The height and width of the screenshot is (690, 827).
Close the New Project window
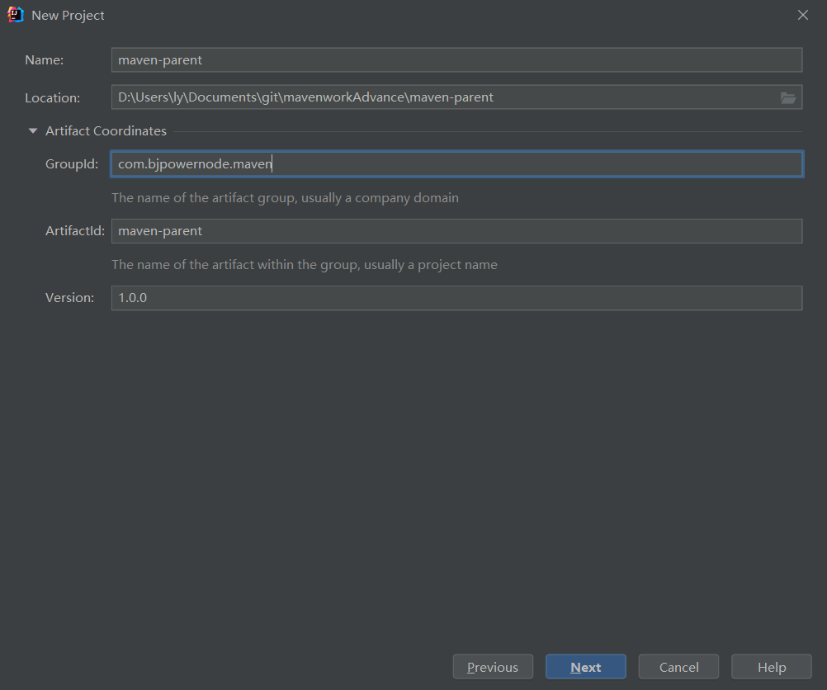point(803,16)
